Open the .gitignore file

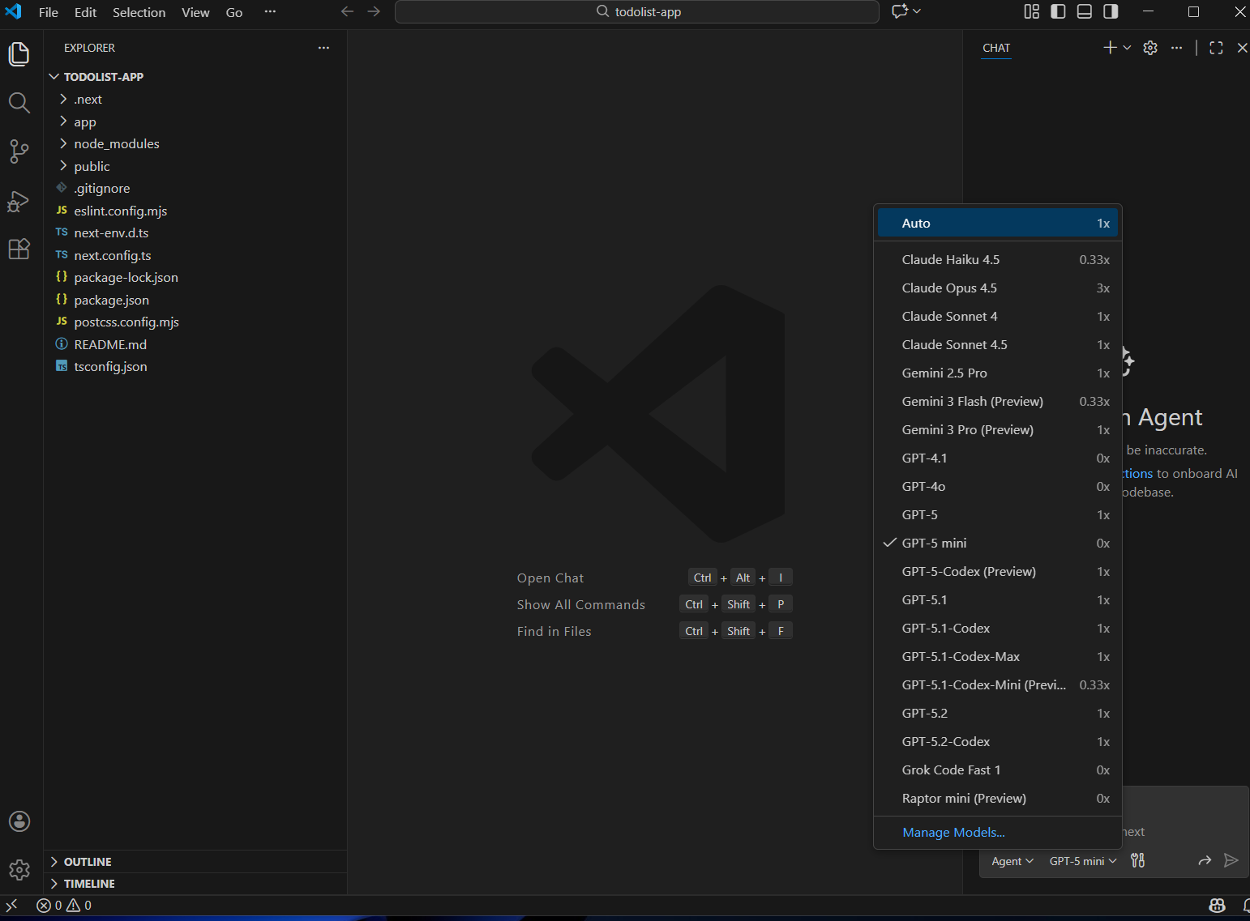tap(195, 189)
